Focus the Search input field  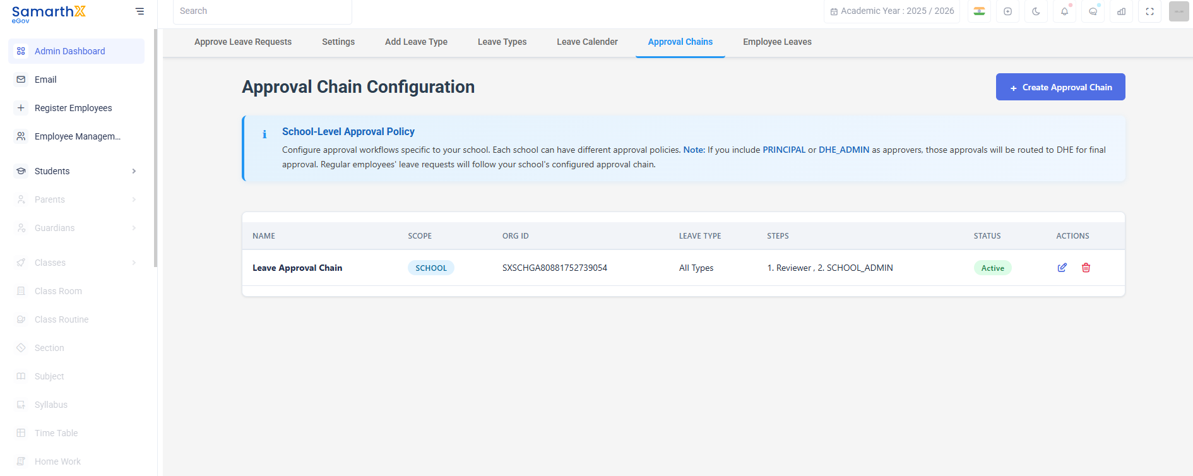point(263,11)
